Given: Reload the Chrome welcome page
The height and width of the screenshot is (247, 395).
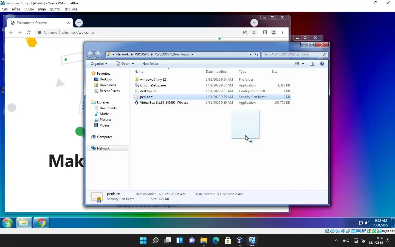Looking at the screenshot, I should click(29, 32).
